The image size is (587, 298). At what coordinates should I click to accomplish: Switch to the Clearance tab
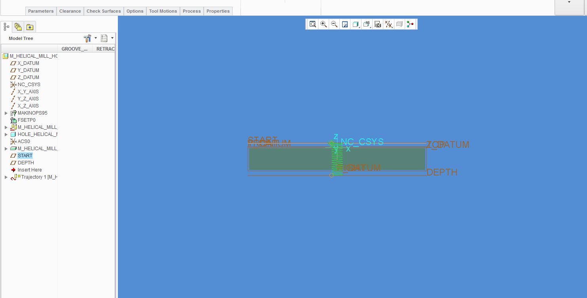(70, 11)
